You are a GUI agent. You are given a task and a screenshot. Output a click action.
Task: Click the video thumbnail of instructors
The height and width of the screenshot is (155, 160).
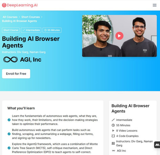tap(119, 36)
